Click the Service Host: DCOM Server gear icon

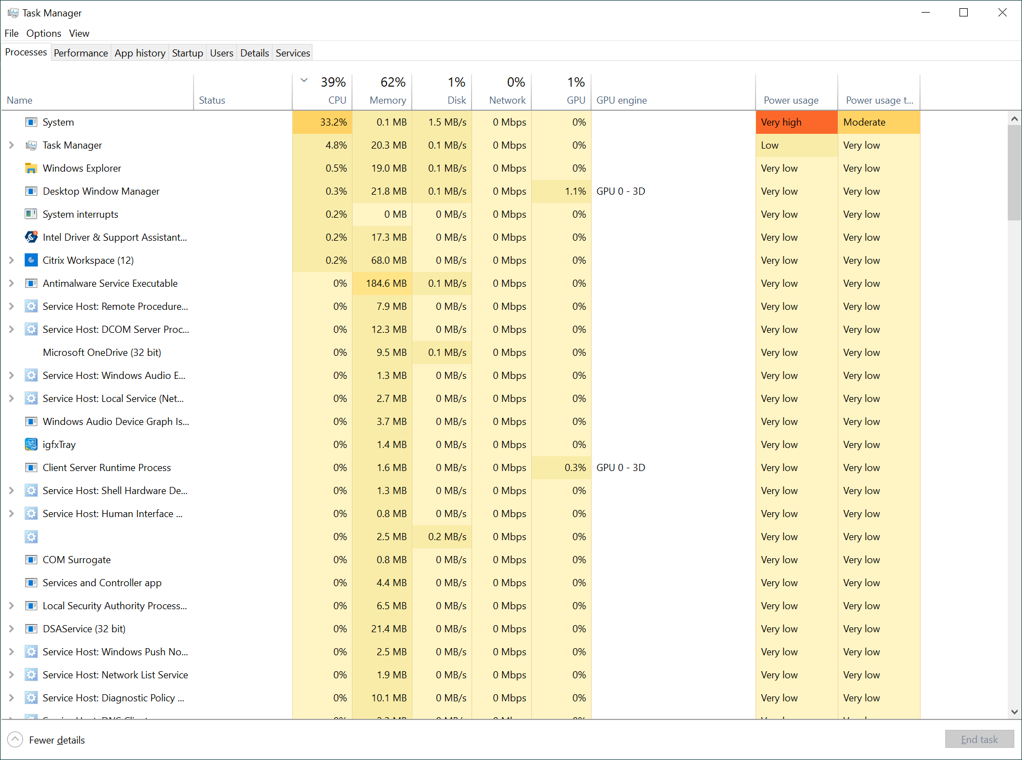pos(31,330)
